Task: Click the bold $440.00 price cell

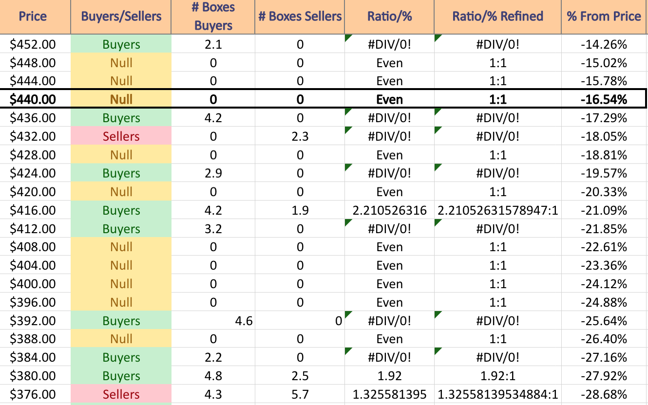Action: pyautogui.click(x=35, y=99)
